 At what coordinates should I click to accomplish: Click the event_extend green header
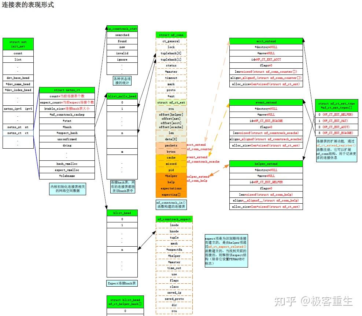point(266,102)
